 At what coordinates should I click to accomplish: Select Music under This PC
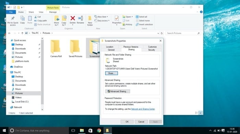[18, 89]
